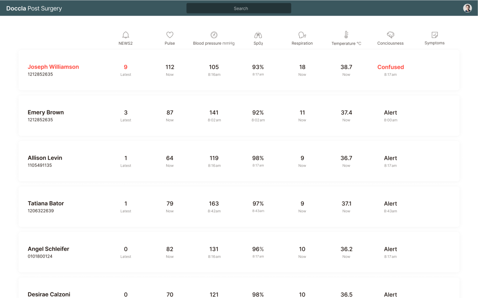Click Tatiana Bator's Alert status
The height and width of the screenshot is (298, 478).
[391, 203]
